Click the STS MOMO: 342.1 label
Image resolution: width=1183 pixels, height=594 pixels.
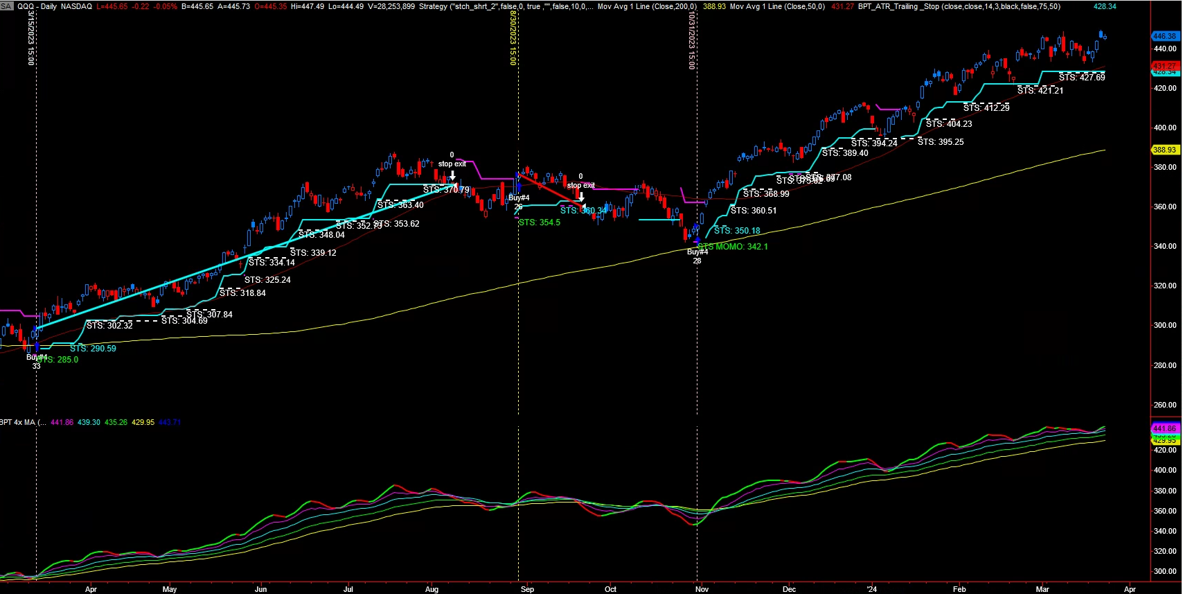733,247
